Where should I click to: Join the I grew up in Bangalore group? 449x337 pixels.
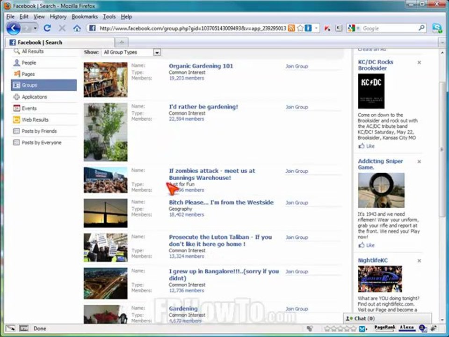pyautogui.click(x=297, y=271)
